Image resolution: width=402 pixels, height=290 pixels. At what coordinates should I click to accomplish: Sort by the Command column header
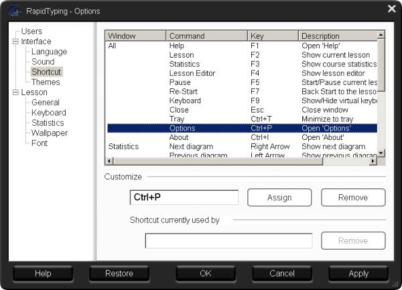[206, 36]
